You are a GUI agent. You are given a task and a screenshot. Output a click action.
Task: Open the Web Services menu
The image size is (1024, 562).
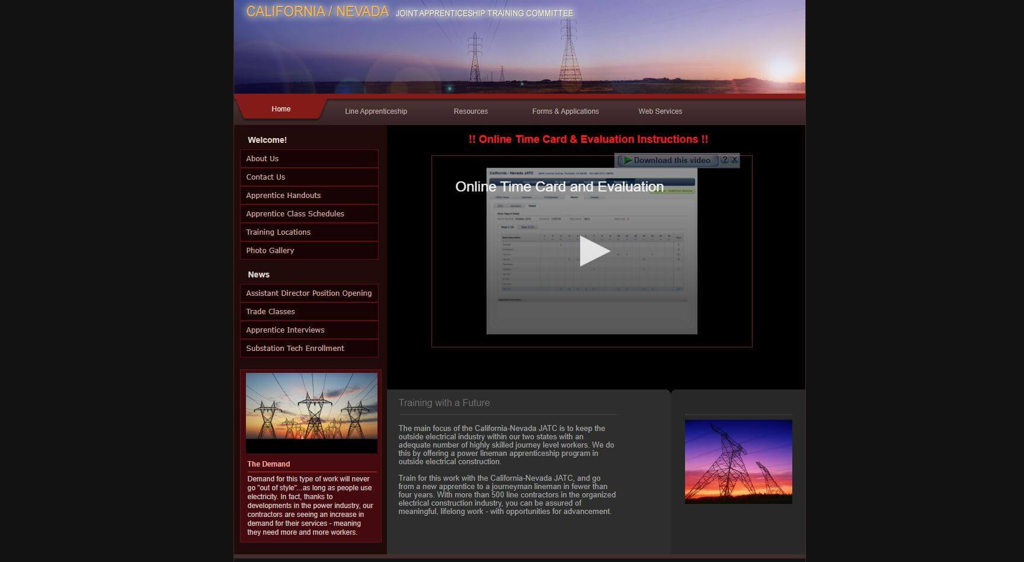660,111
